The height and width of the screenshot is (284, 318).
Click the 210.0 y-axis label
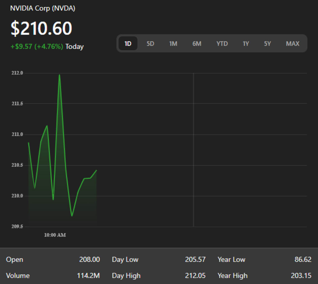(17, 196)
